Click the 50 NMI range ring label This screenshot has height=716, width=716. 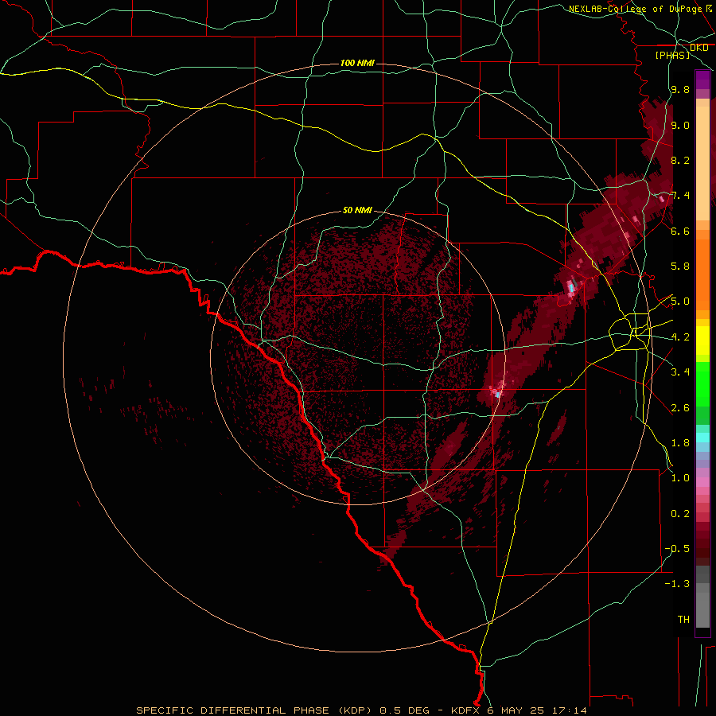point(357,211)
